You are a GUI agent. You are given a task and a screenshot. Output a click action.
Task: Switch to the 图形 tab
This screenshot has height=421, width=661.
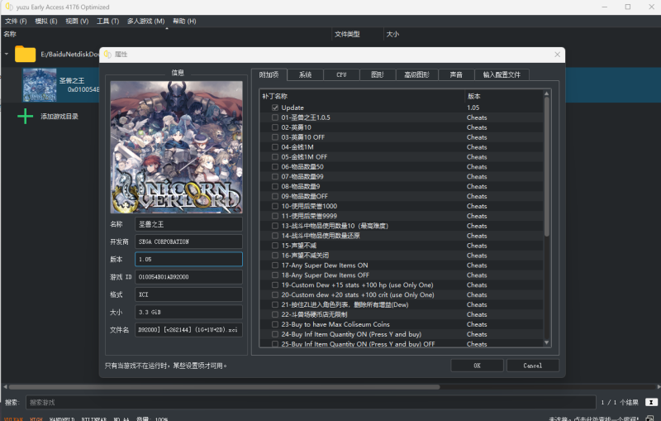378,74
